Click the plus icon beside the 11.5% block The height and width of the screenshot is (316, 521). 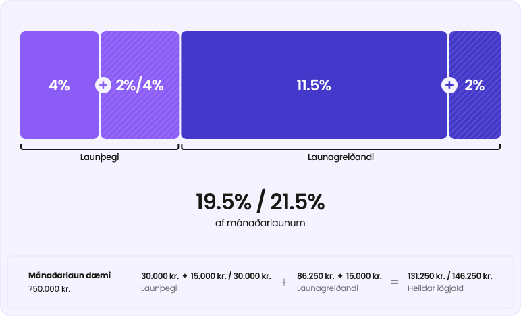click(449, 85)
